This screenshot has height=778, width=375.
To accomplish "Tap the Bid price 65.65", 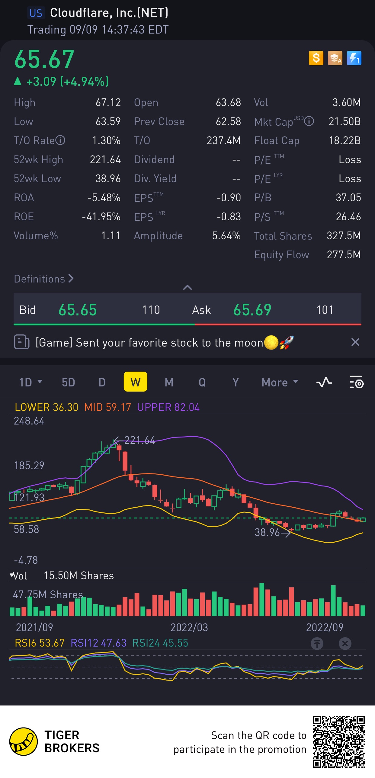I will coord(78,310).
